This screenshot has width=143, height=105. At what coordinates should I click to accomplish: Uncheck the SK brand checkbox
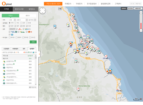(17, 29)
